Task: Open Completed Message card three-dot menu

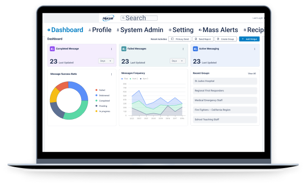Action: 111,49
